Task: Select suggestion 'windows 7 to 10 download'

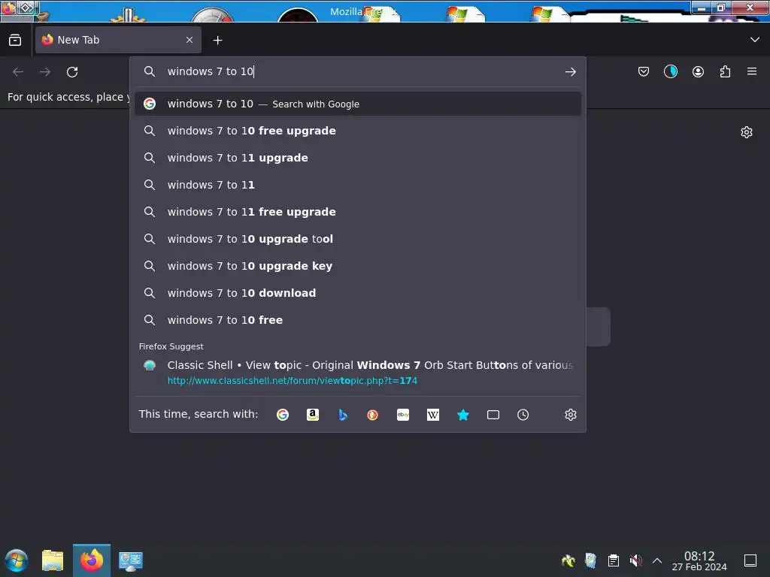Action: pyautogui.click(x=358, y=293)
